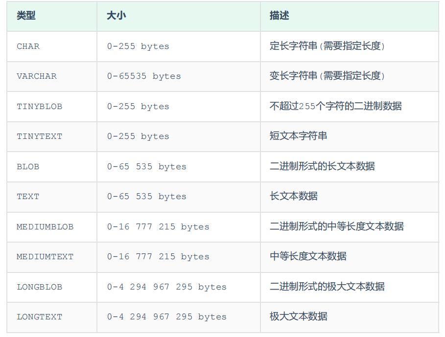Click the 0-65535 bytes size for VARCHAR
This screenshot has width=445, height=337.
[144, 76]
